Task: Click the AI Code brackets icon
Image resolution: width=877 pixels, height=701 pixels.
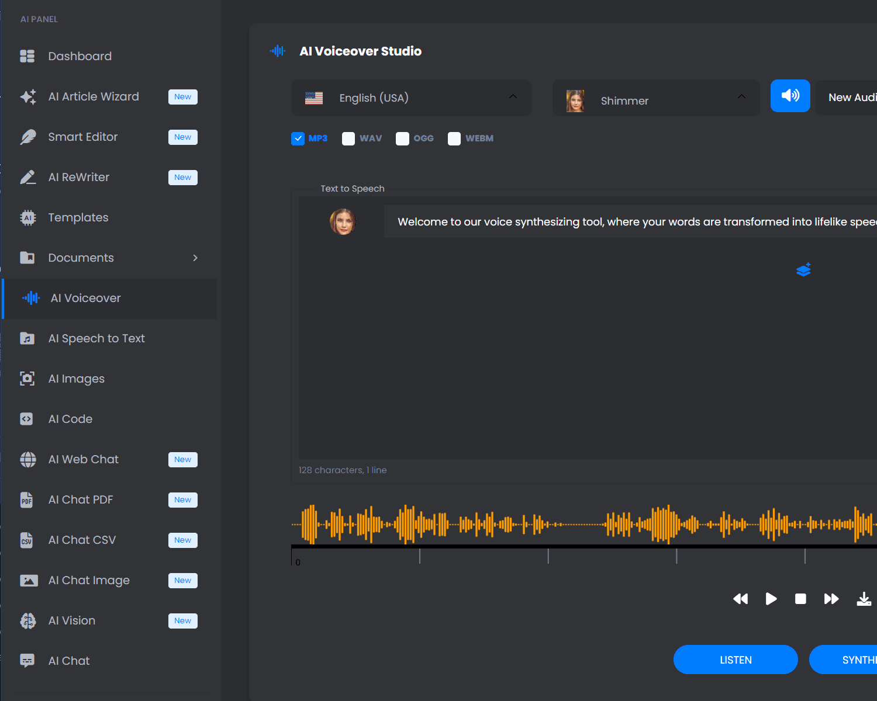Action: [x=27, y=419]
